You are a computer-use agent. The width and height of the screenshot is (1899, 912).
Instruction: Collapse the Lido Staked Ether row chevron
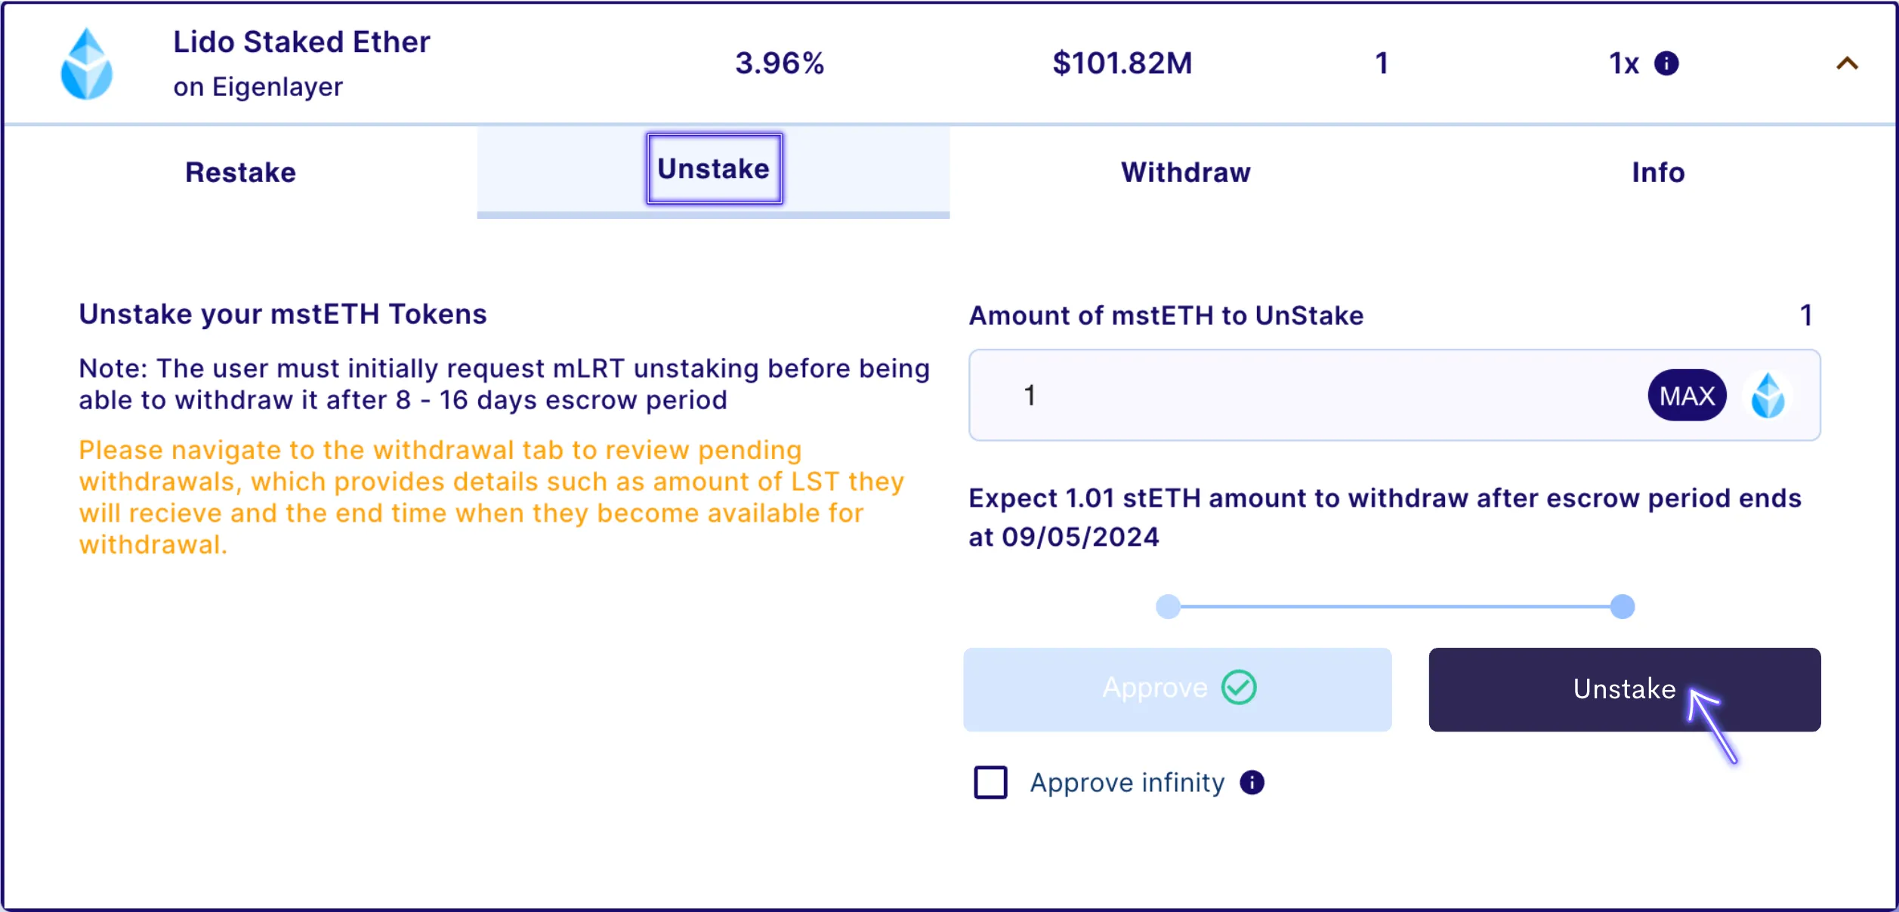click(1847, 63)
